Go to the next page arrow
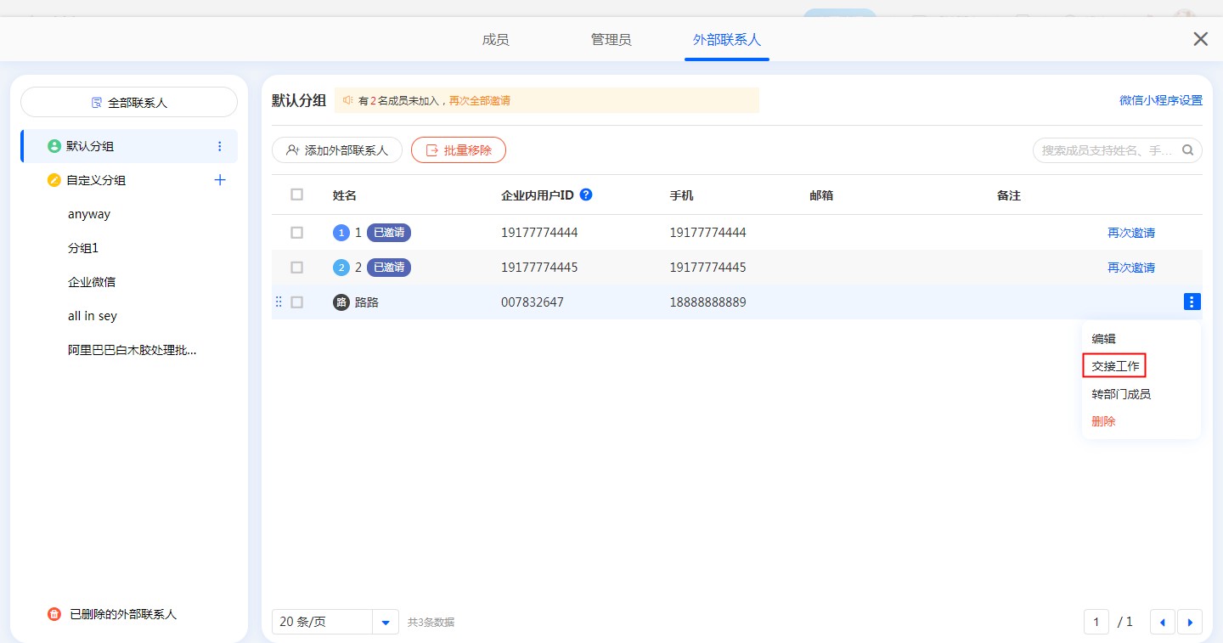The width and height of the screenshot is (1223, 643). coord(1189,622)
